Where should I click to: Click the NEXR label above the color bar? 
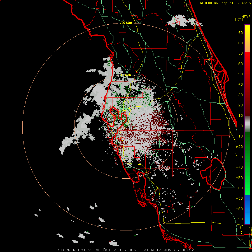[246, 17]
